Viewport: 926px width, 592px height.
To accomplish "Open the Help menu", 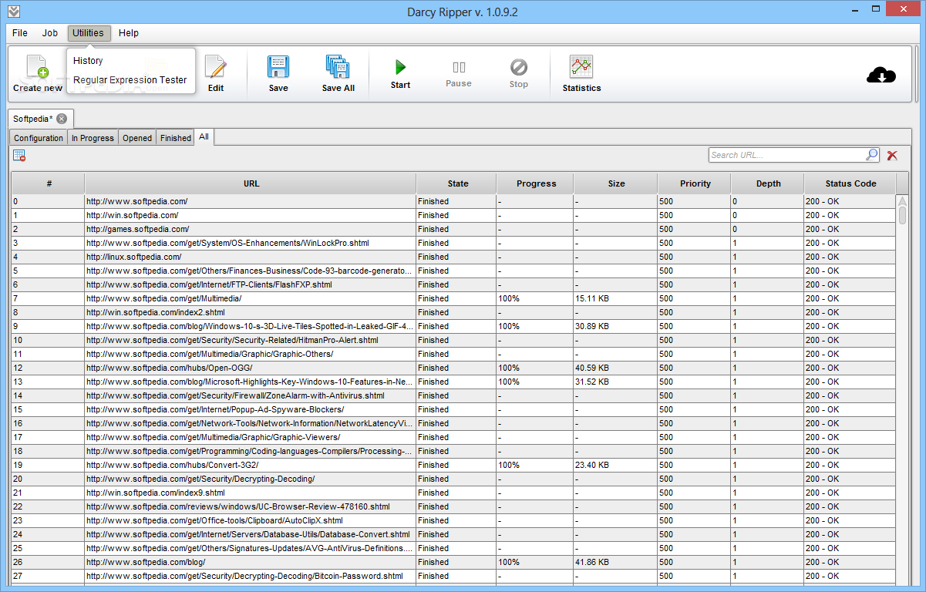I will [129, 33].
